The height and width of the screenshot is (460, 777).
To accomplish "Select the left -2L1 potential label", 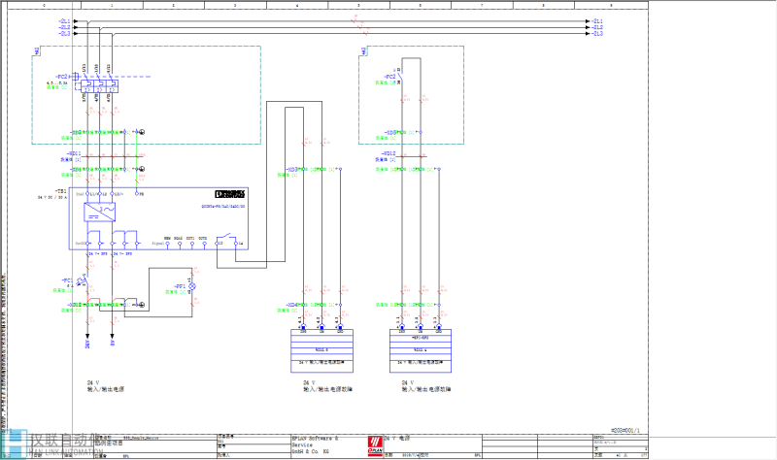I will 63,20.
